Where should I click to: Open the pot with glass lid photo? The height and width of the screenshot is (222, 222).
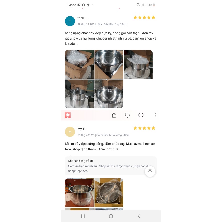click(79, 94)
